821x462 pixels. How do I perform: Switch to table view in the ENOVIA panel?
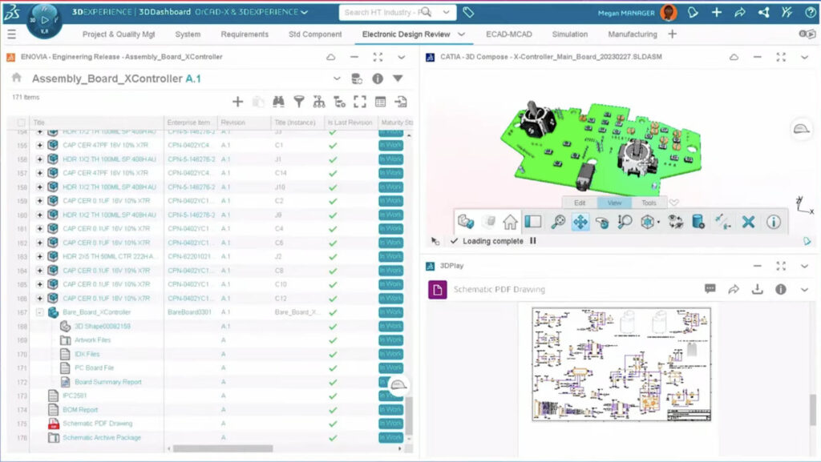pyautogui.click(x=381, y=102)
